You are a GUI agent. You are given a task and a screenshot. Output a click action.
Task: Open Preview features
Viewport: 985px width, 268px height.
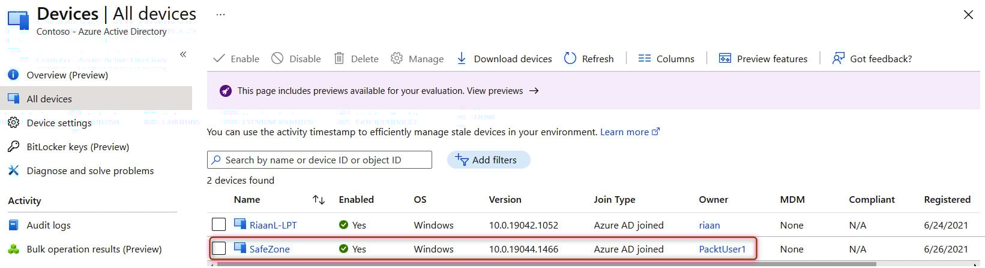(x=763, y=59)
